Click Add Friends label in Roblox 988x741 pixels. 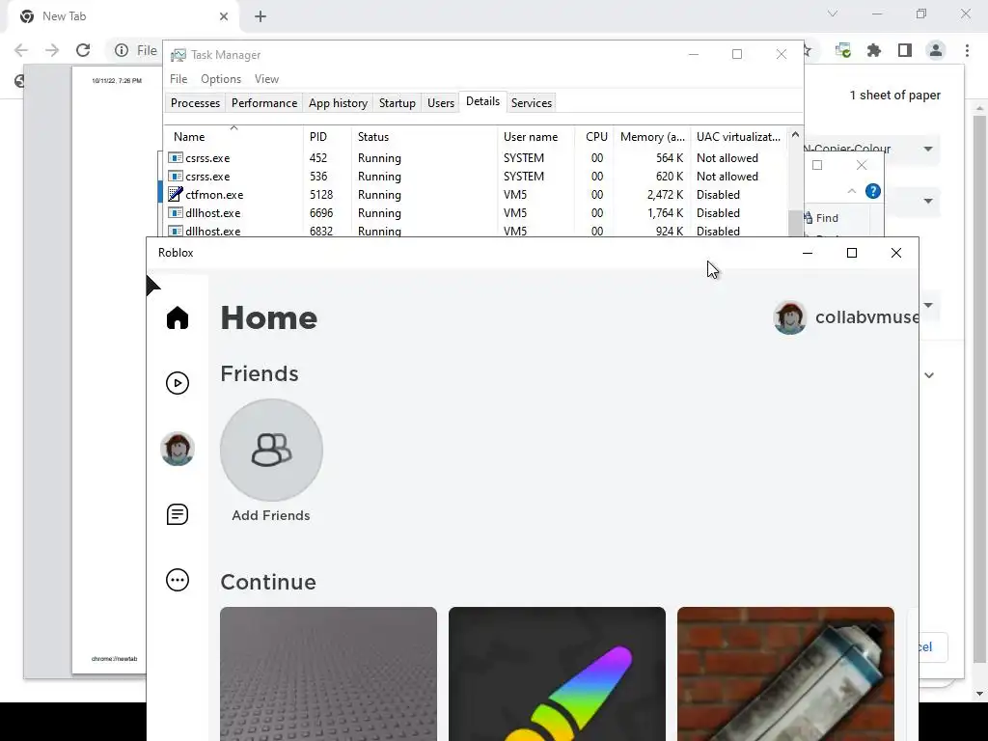[271, 515]
